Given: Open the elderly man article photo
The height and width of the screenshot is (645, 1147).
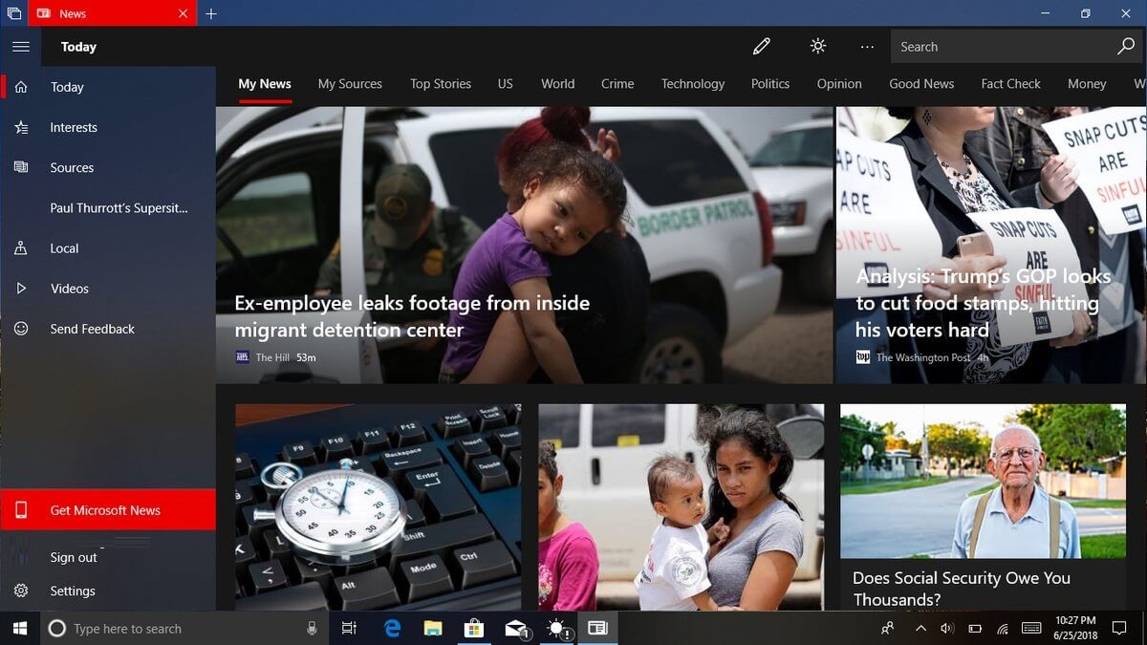Looking at the screenshot, I should click(983, 481).
